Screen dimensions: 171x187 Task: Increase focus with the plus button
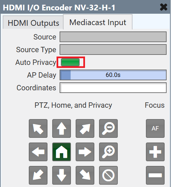point(155,152)
